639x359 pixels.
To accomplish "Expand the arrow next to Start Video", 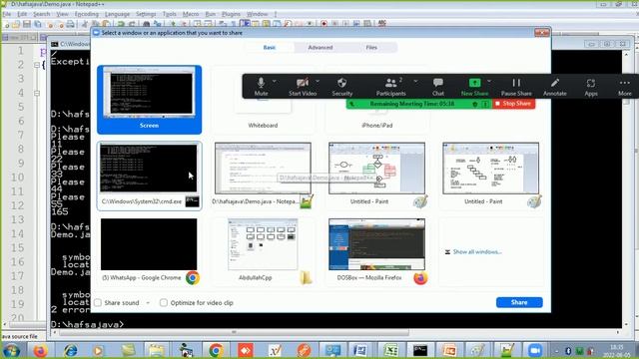I will tap(318, 81).
